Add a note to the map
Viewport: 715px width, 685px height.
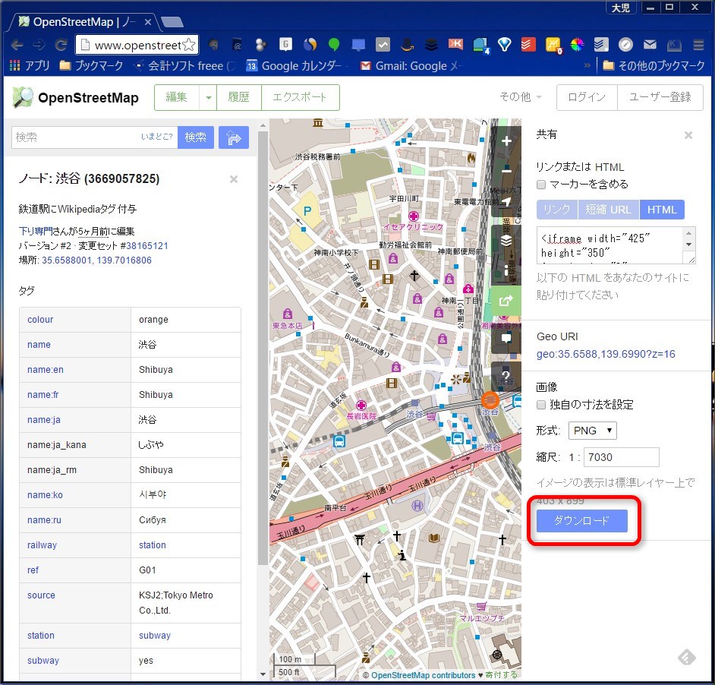pos(506,338)
